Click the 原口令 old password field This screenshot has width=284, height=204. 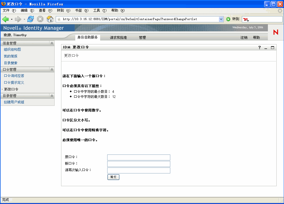point(139,157)
